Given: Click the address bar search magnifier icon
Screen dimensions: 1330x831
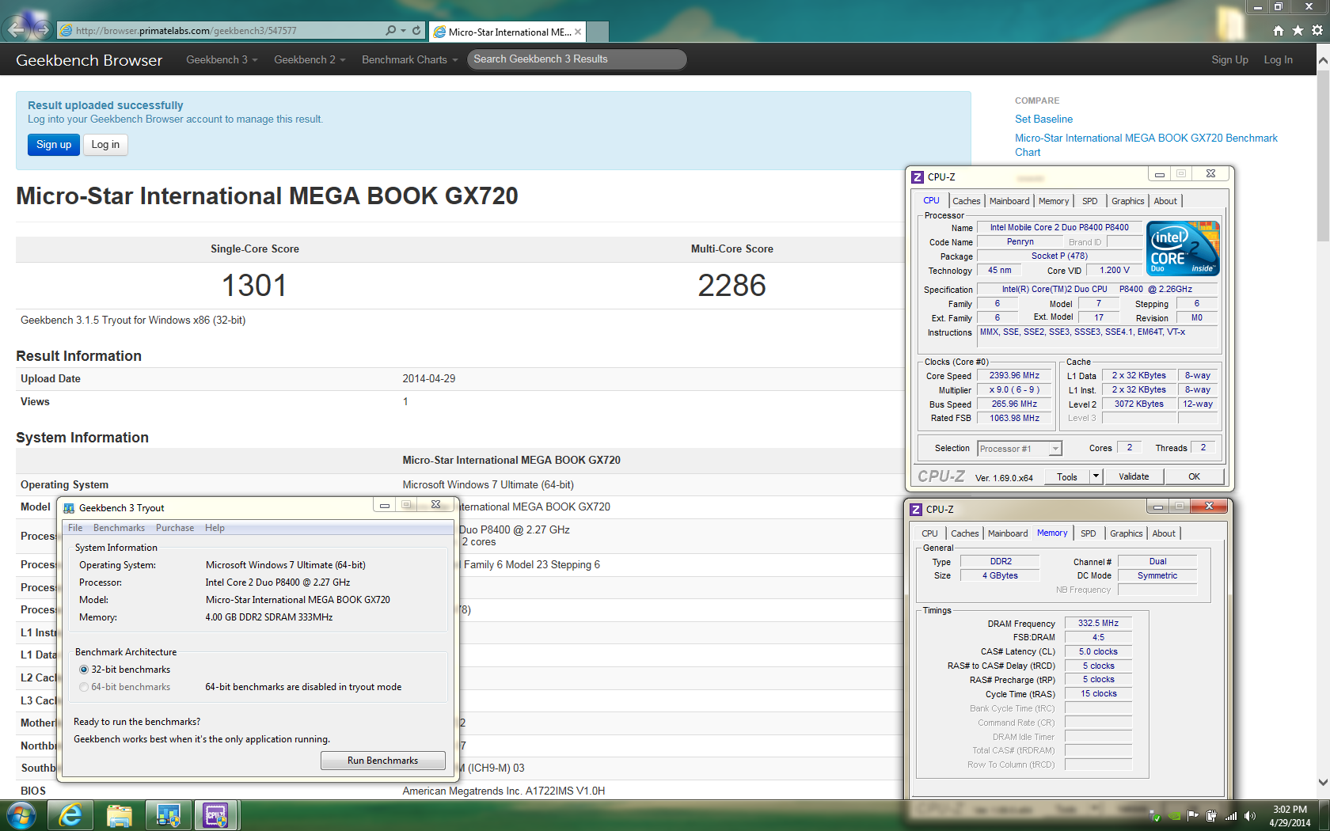Looking at the screenshot, I should point(390,31).
